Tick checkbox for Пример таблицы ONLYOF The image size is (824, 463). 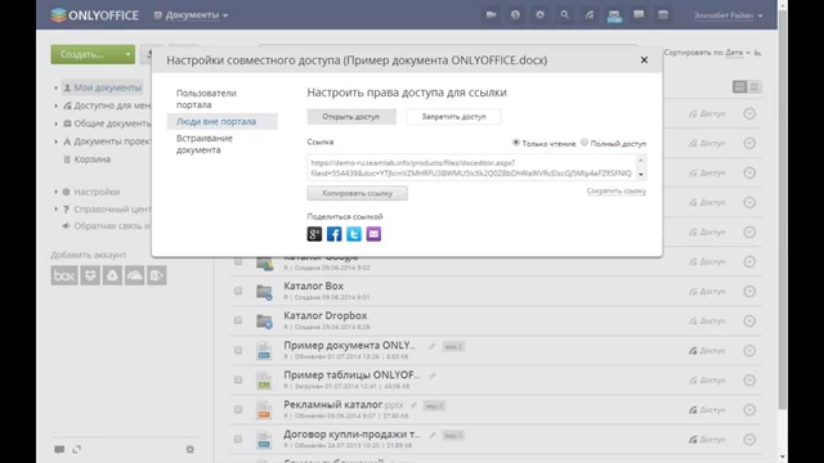pyautogui.click(x=238, y=379)
